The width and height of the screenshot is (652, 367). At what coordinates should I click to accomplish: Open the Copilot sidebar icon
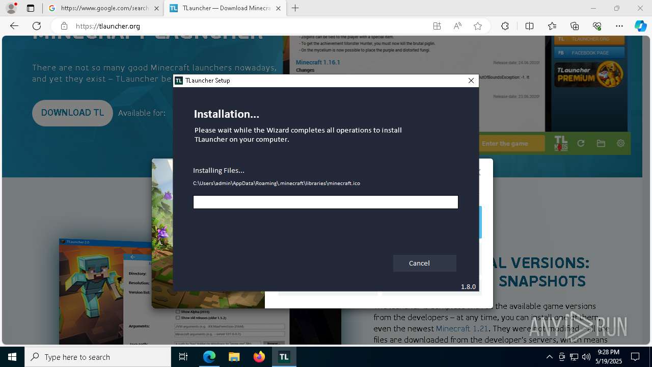[640, 26]
